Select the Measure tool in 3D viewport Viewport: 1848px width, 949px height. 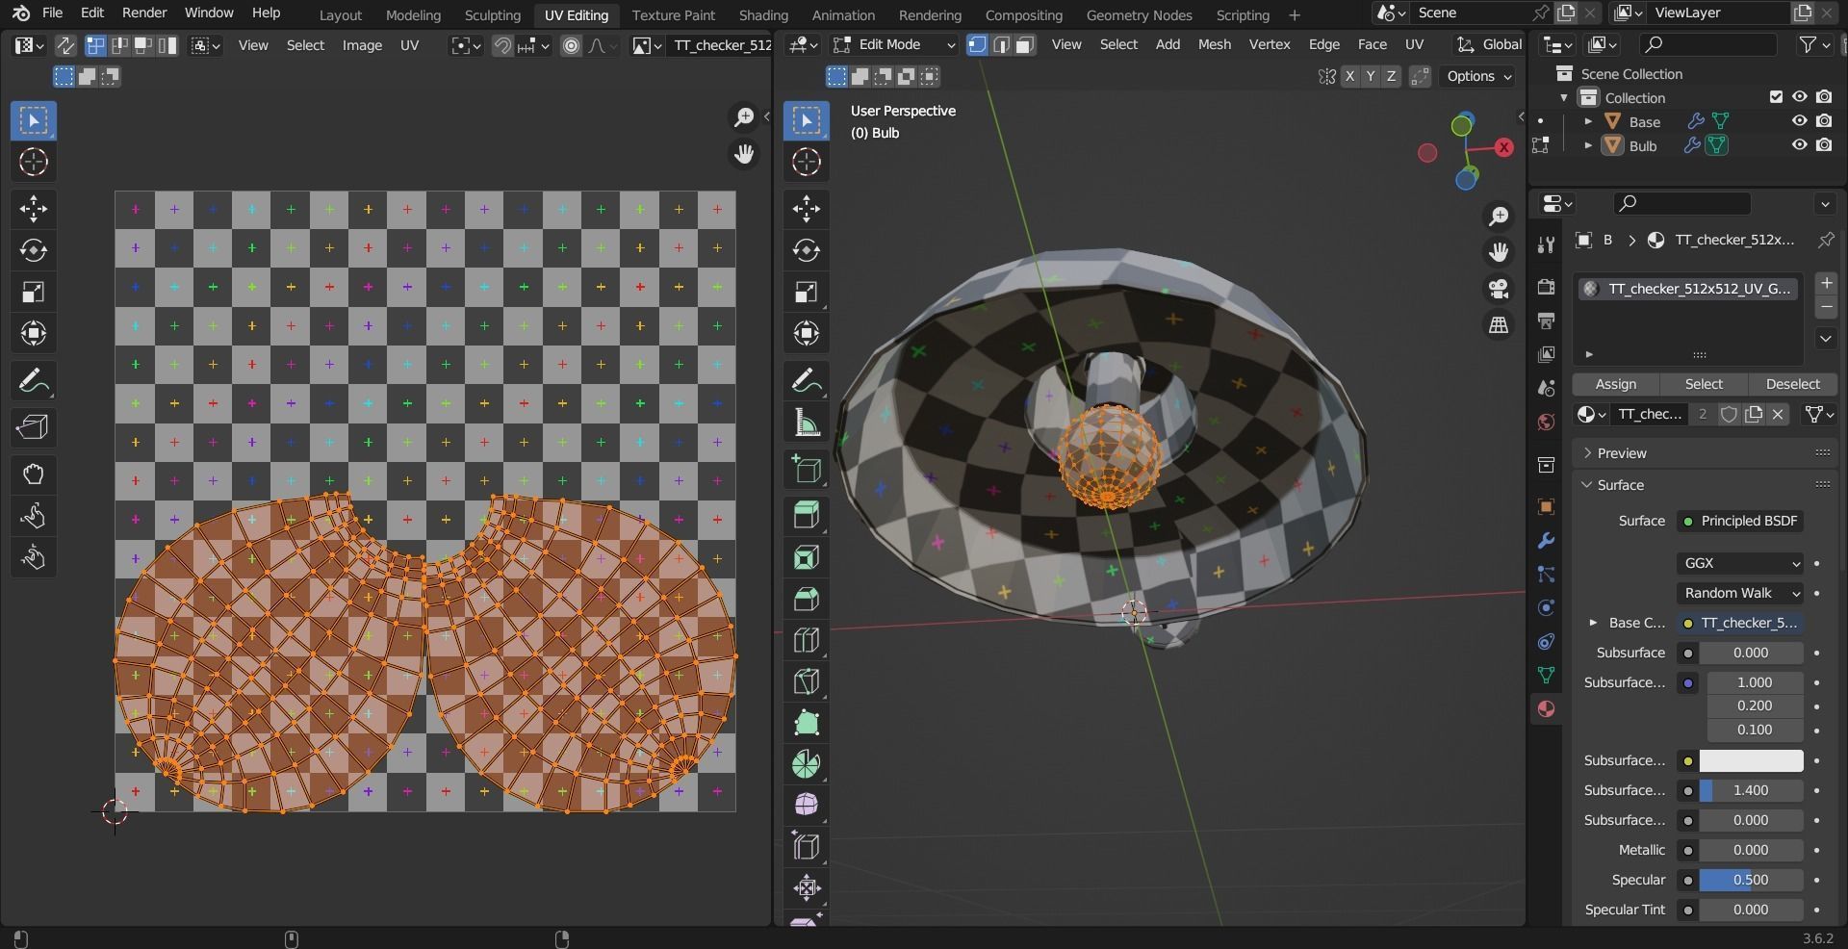(807, 423)
